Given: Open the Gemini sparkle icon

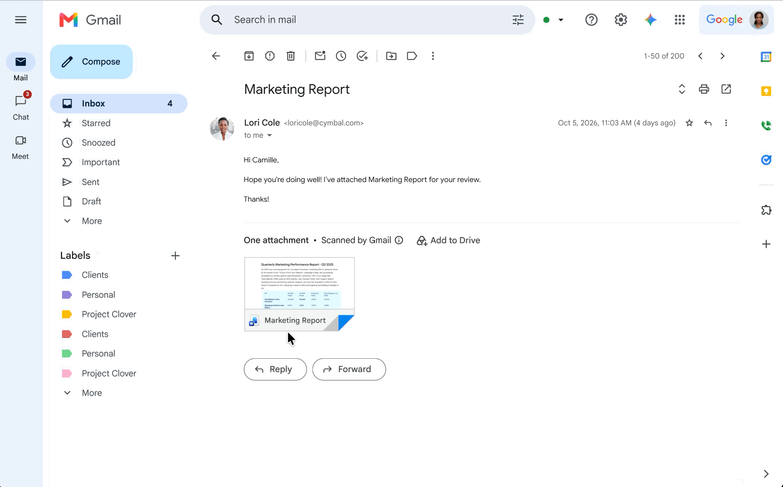Looking at the screenshot, I should coord(651,20).
